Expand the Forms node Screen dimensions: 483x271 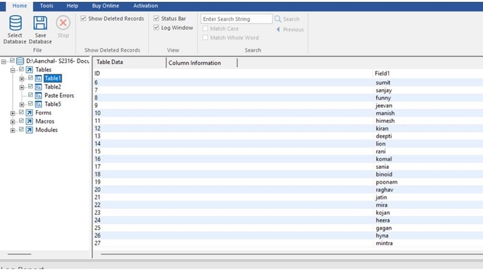point(13,113)
